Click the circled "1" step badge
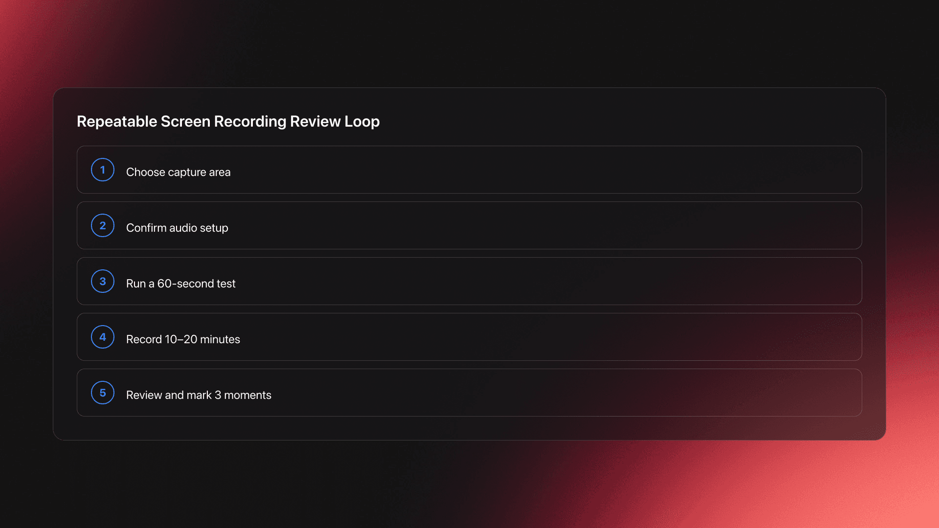 point(102,170)
